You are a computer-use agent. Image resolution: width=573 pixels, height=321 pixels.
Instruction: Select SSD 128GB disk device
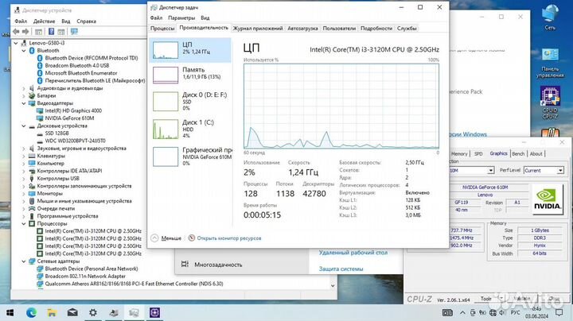[57, 133]
